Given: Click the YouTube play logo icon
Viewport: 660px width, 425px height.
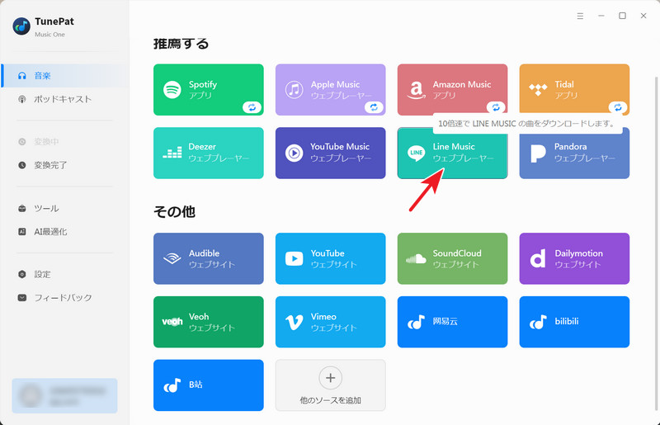Looking at the screenshot, I should click(295, 258).
